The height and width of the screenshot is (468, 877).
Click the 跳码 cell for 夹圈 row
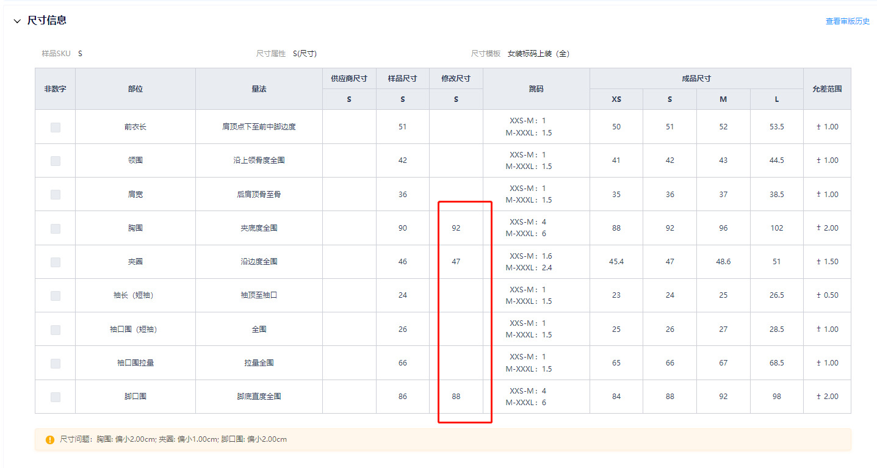point(536,262)
